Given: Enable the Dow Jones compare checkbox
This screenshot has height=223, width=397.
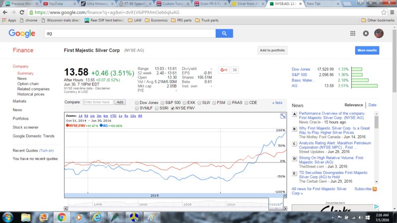Looking at the screenshot, I should [137, 103].
